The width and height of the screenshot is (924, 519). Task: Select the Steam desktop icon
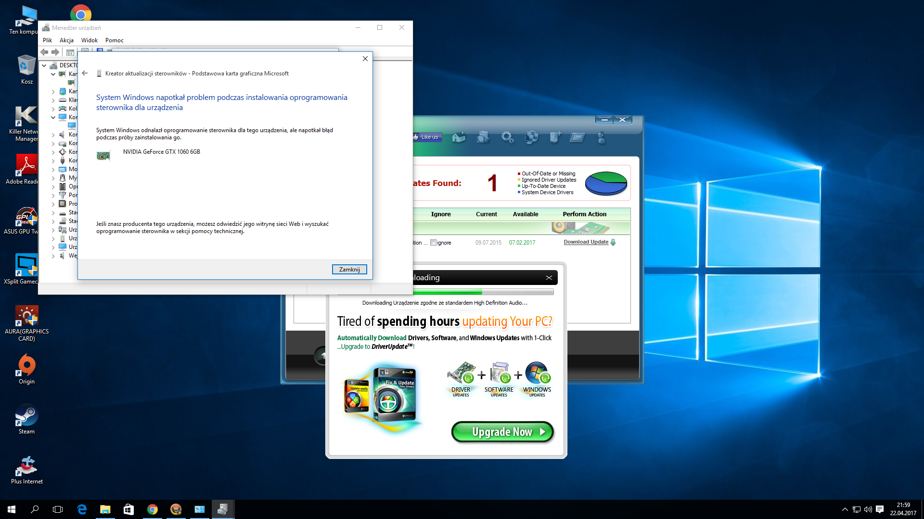tap(26, 419)
